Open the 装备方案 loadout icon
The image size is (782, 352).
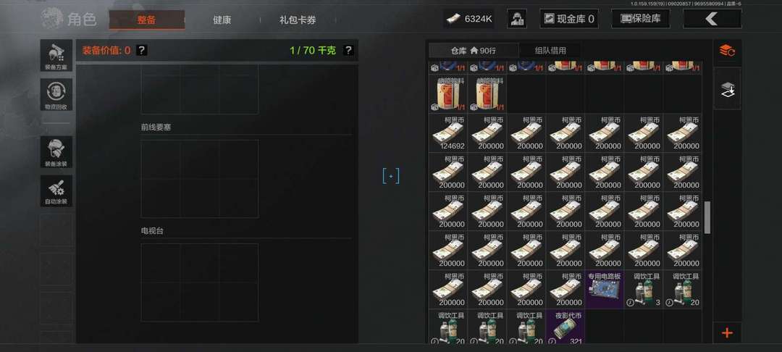(56, 55)
